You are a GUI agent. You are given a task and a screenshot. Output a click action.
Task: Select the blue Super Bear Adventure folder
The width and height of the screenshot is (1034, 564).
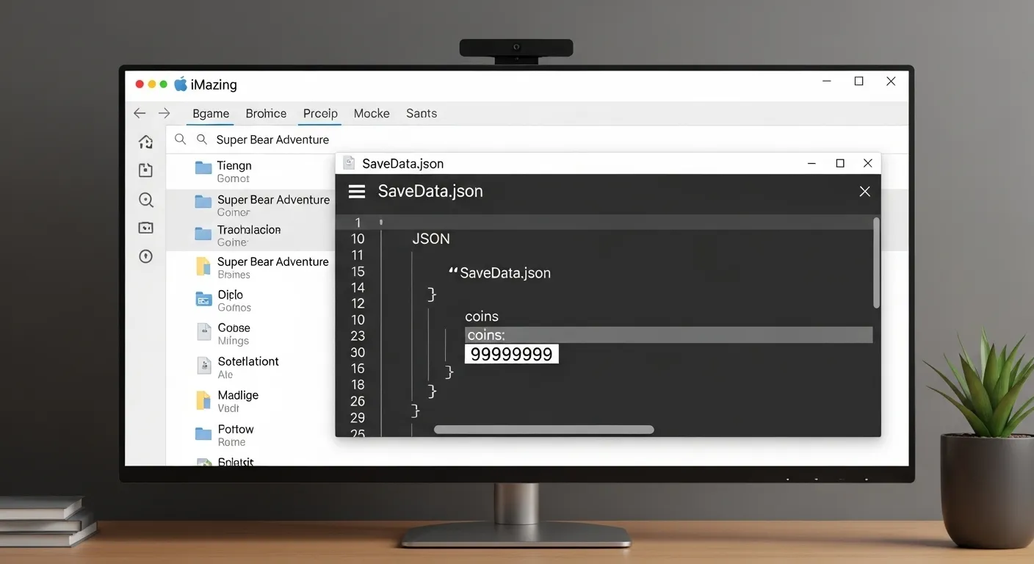tap(272, 200)
